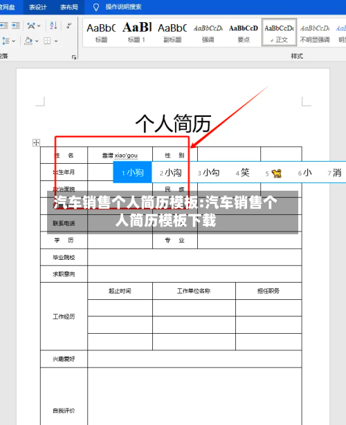The height and width of the screenshot is (425, 346).
Task: Apply the 标题 1 style
Action: click(136, 32)
